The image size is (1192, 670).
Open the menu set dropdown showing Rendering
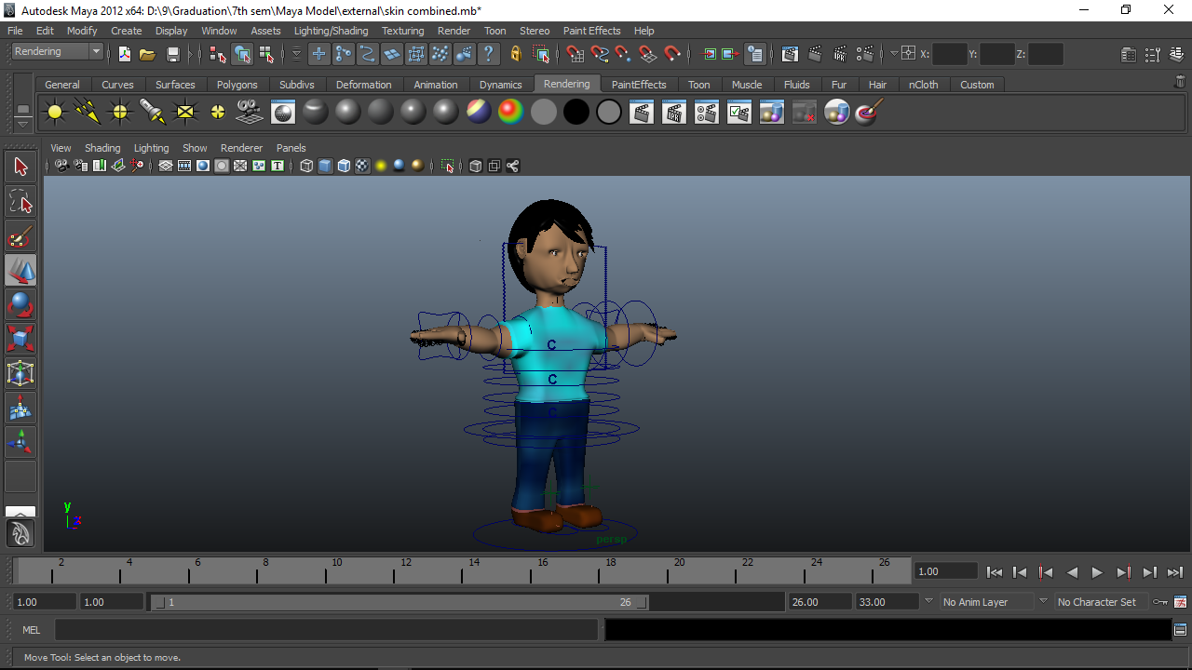[56, 51]
